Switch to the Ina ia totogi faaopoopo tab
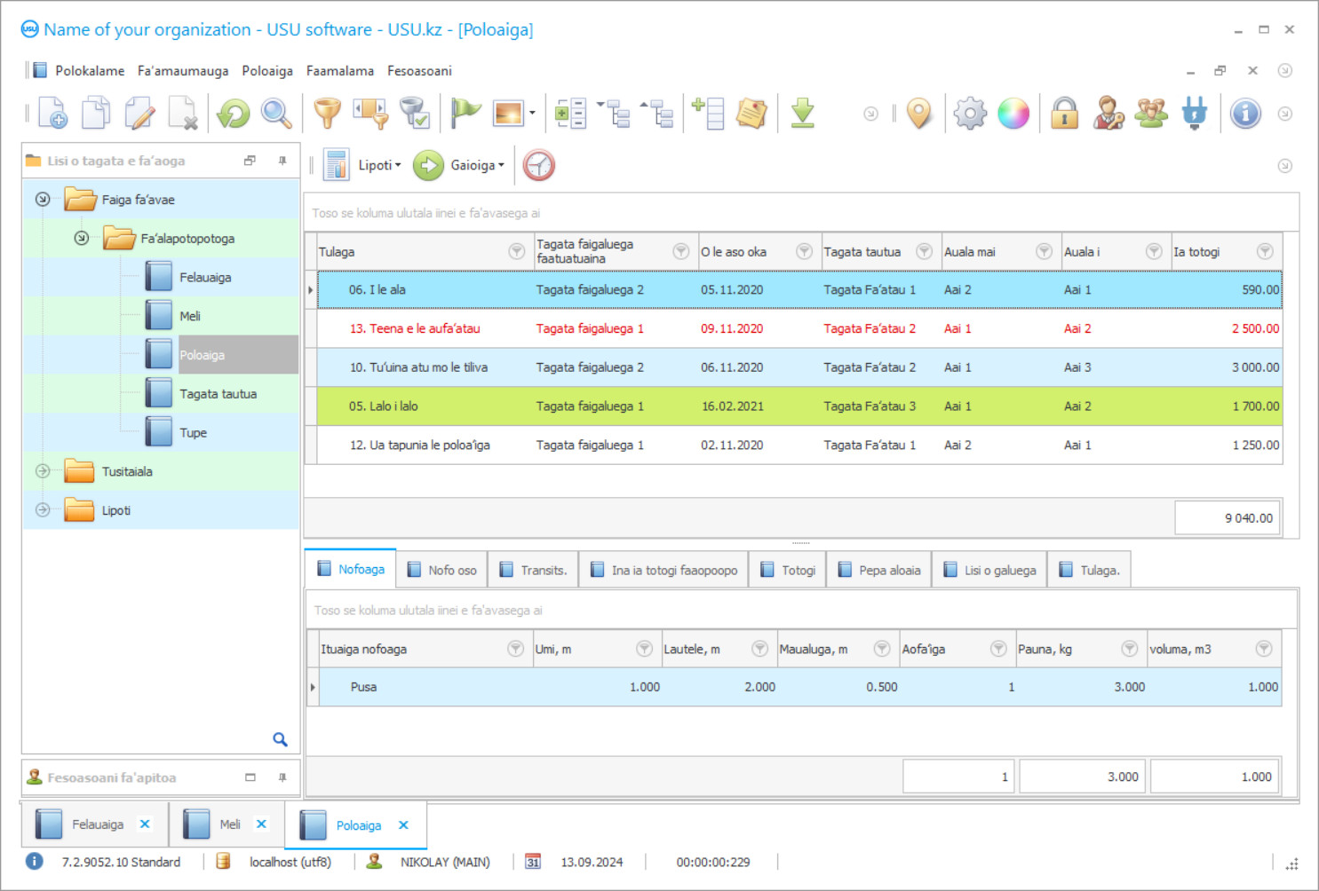The width and height of the screenshot is (1319, 891). pyautogui.click(x=663, y=570)
